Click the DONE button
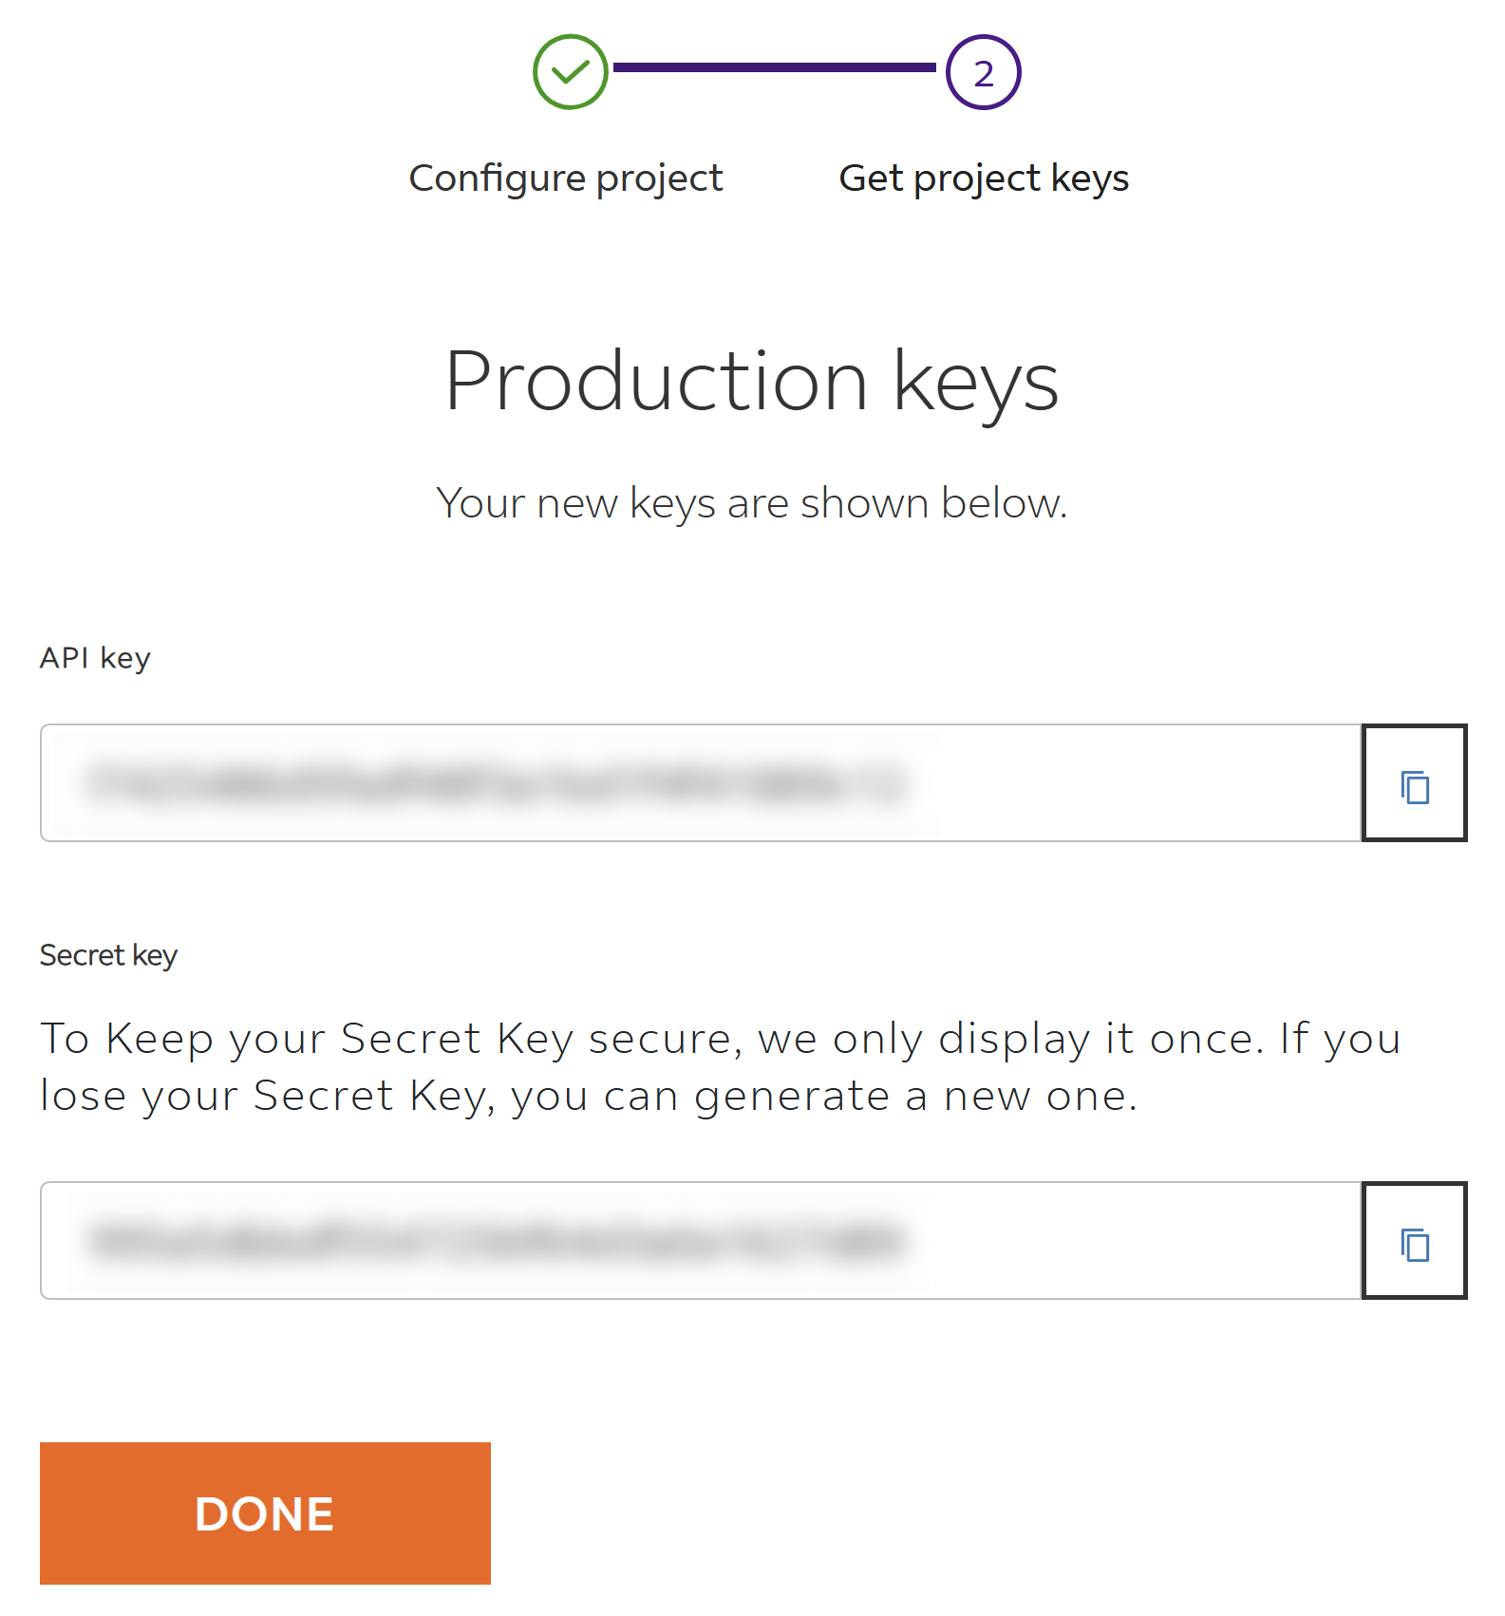The image size is (1505, 1616). coord(265,1513)
